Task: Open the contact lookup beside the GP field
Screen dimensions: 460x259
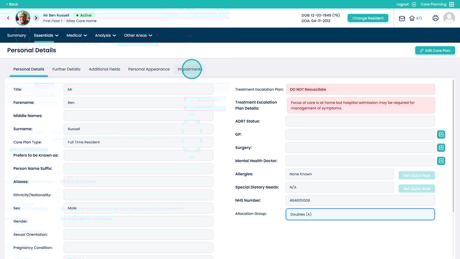Action: click(x=441, y=134)
